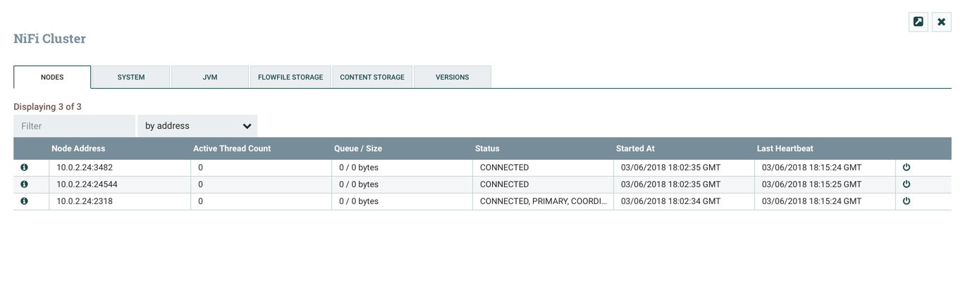Click into the Filter text field
The width and height of the screenshot is (963, 297).
[74, 126]
